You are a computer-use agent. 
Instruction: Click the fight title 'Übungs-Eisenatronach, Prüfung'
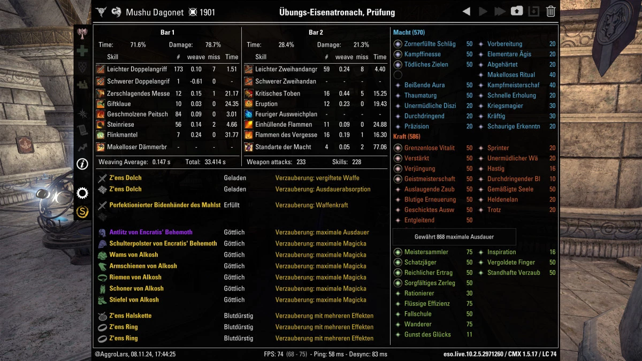pos(337,12)
